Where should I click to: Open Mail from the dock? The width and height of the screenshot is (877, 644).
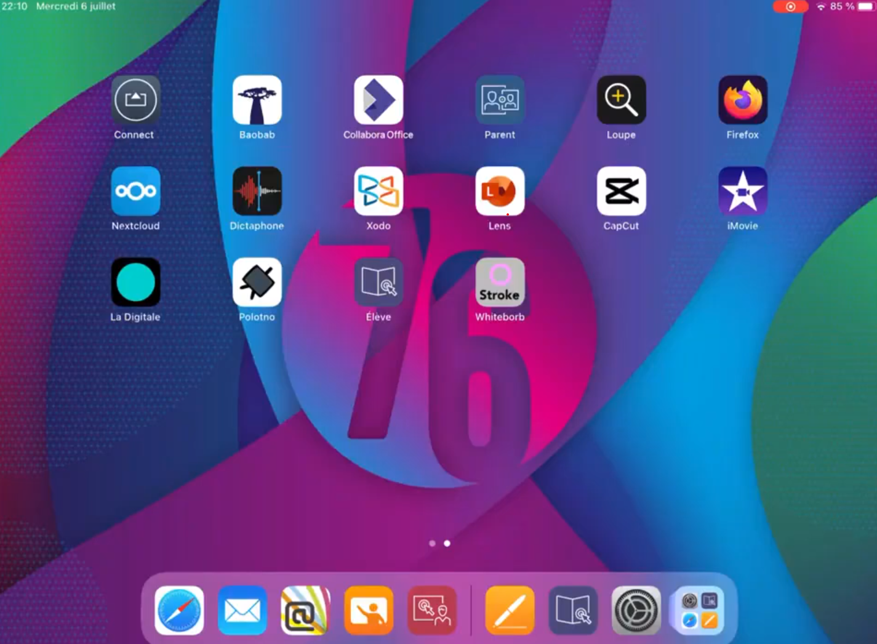pyautogui.click(x=242, y=610)
